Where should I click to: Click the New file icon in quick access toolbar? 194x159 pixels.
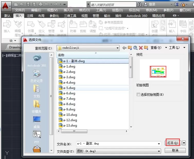(x=16, y=4)
